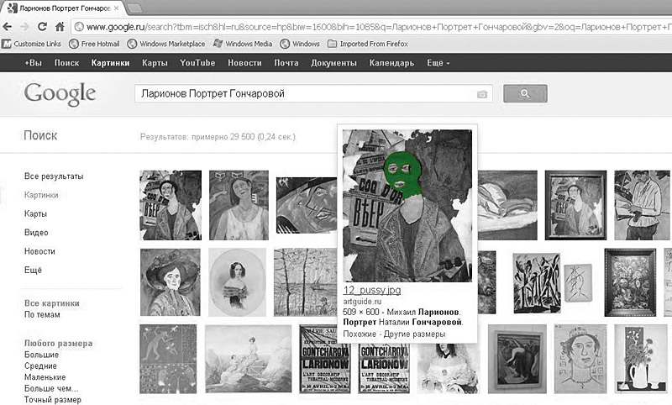Open Почта in Google top bar
Image resolution: width=672 pixels, height=405 pixels.
[x=286, y=63]
